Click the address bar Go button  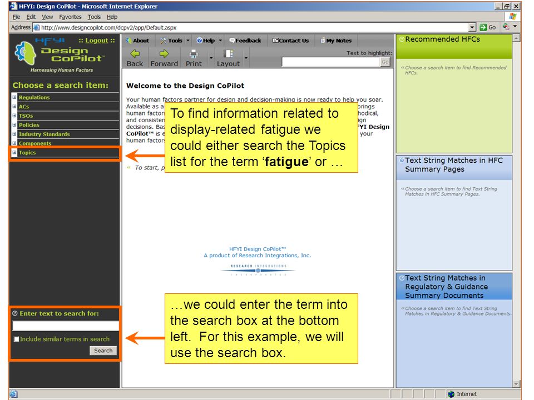pyautogui.click(x=488, y=27)
